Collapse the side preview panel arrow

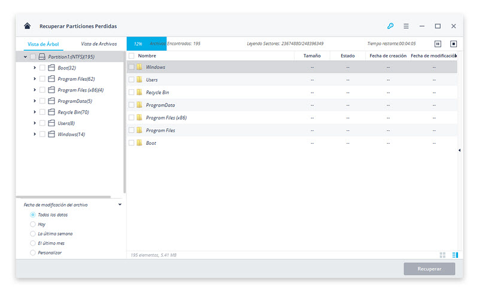(x=459, y=150)
